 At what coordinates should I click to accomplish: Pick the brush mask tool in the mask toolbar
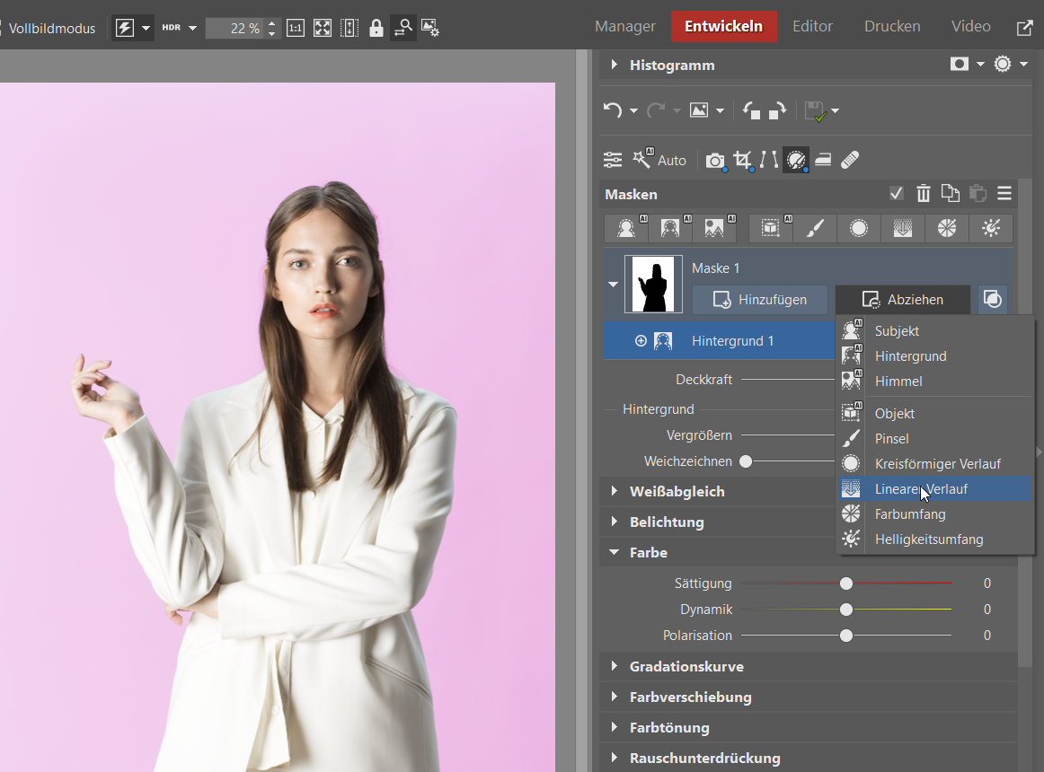(x=814, y=229)
